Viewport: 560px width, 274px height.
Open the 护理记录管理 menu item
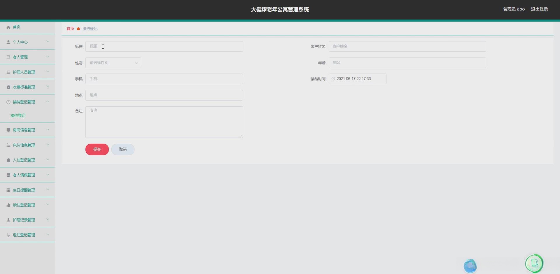point(24,220)
